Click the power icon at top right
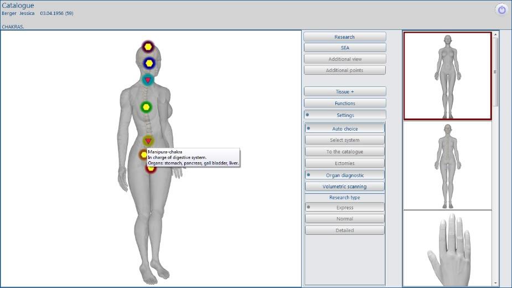The width and height of the screenshot is (512, 288). point(502,9)
